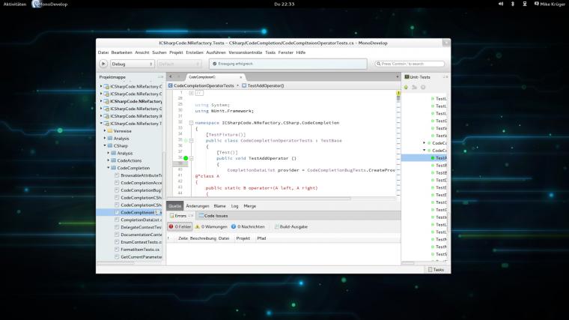The width and height of the screenshot is (569, 320).
Task: Expand the Verweise folder
Action: [105, 130]
